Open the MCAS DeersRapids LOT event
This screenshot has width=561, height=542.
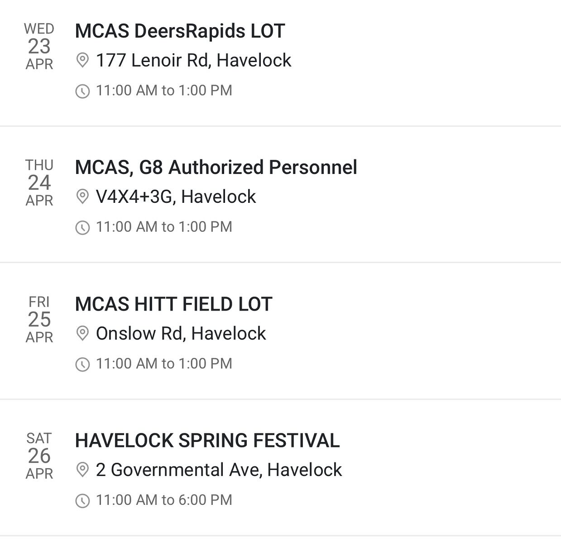(180, 31)
